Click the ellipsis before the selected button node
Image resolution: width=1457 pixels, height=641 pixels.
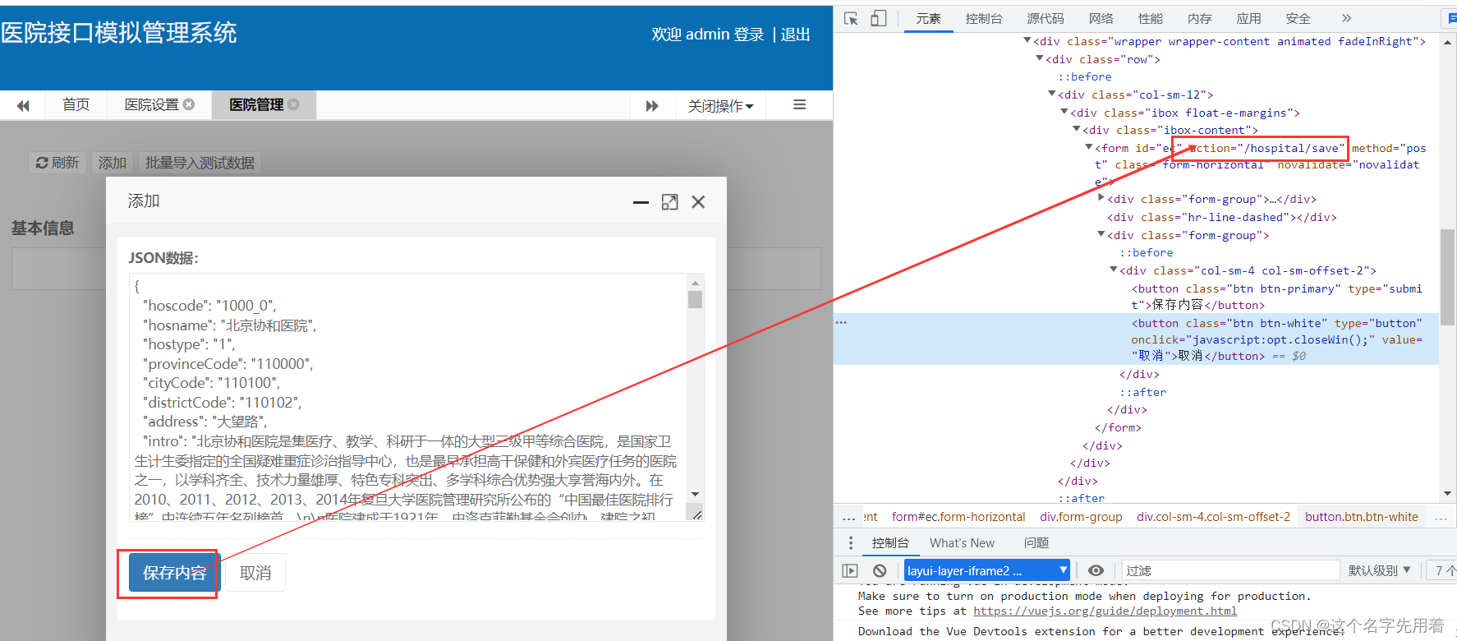841,322
